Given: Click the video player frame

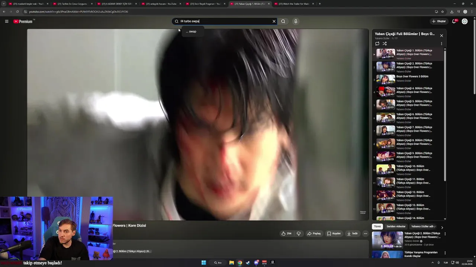Looking at the screenshot, I should pyautogui.click(x=198, y=125).
